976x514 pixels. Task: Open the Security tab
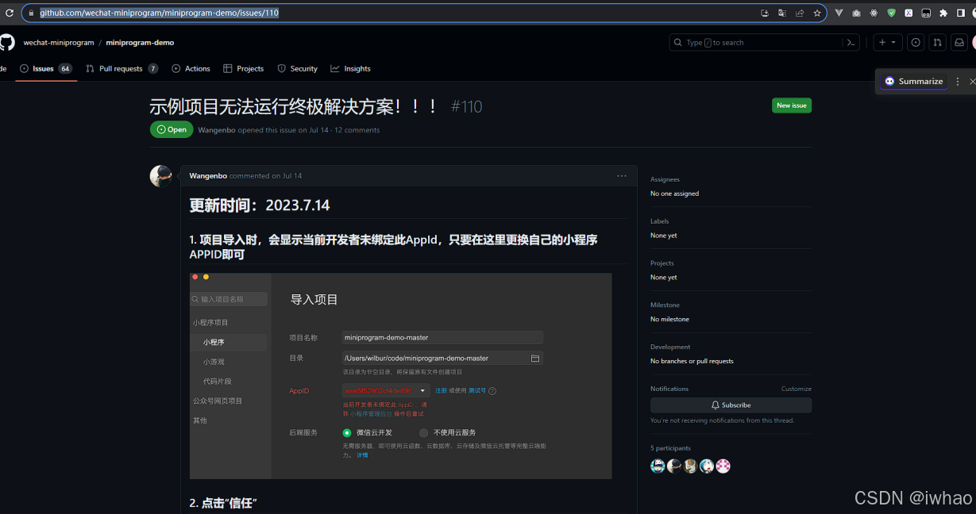[298, 69]
